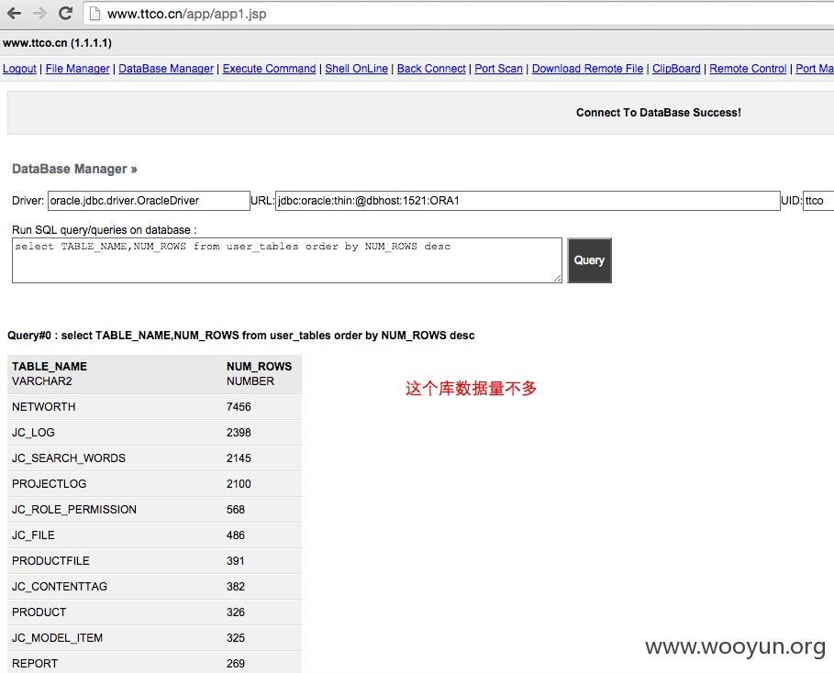Open the Download Remote File link
Screen dimensions: 834x673
point(588,69)
